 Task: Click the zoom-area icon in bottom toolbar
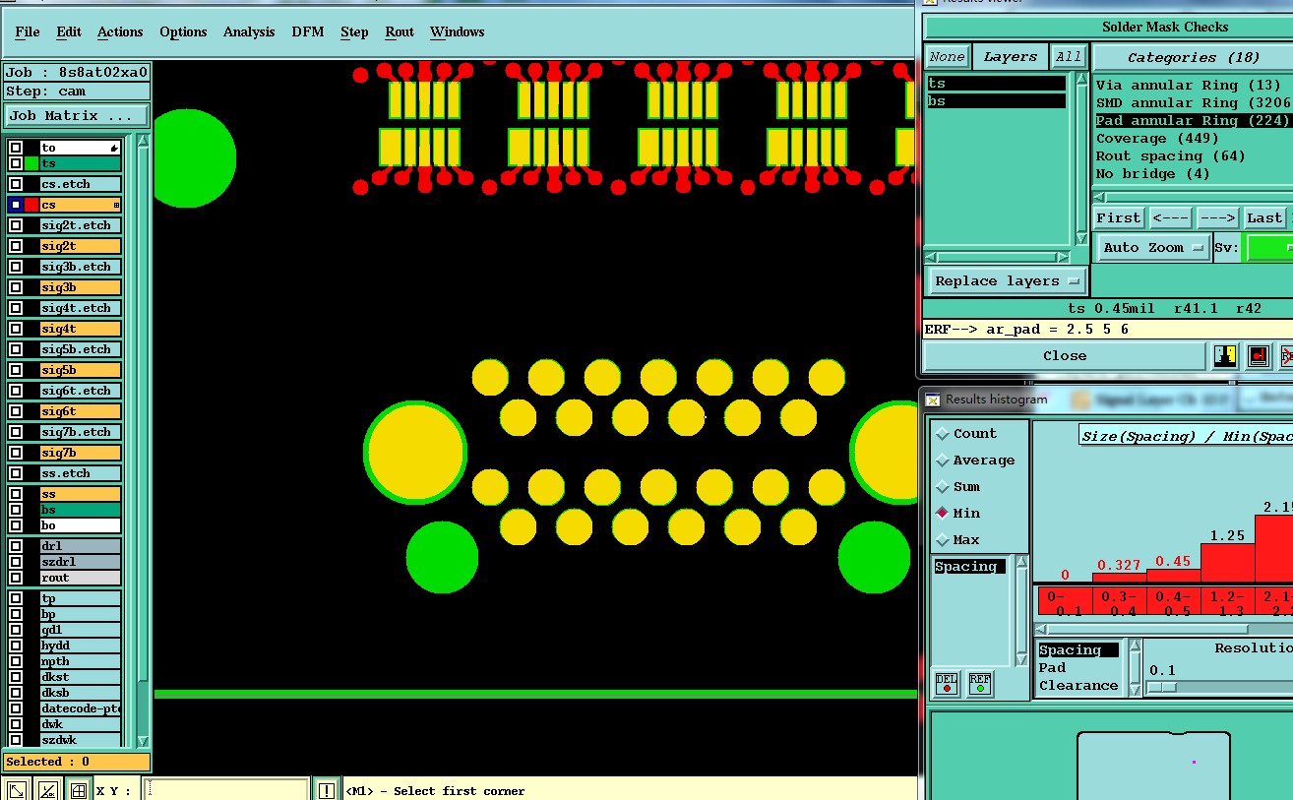(17, 790)
